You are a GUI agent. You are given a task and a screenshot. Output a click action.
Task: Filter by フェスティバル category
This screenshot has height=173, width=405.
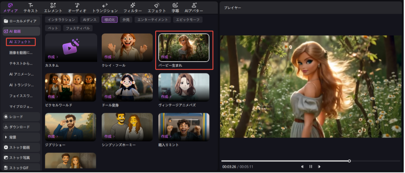(x=78, y=28)
